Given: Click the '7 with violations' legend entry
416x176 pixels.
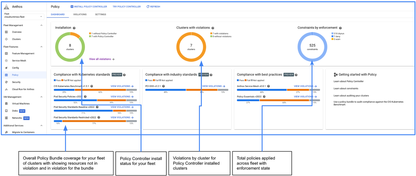Looking at the screenshot, I should [x=219, y=34].
